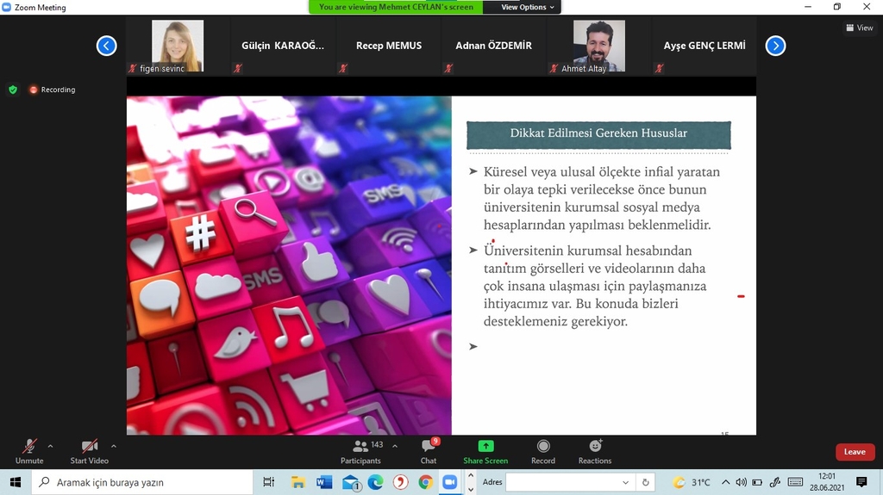The height and width of the screenshot is (495, 883).
Task: Select figen sevinc's video thumbnail
Action: click(x=178, y=46)
